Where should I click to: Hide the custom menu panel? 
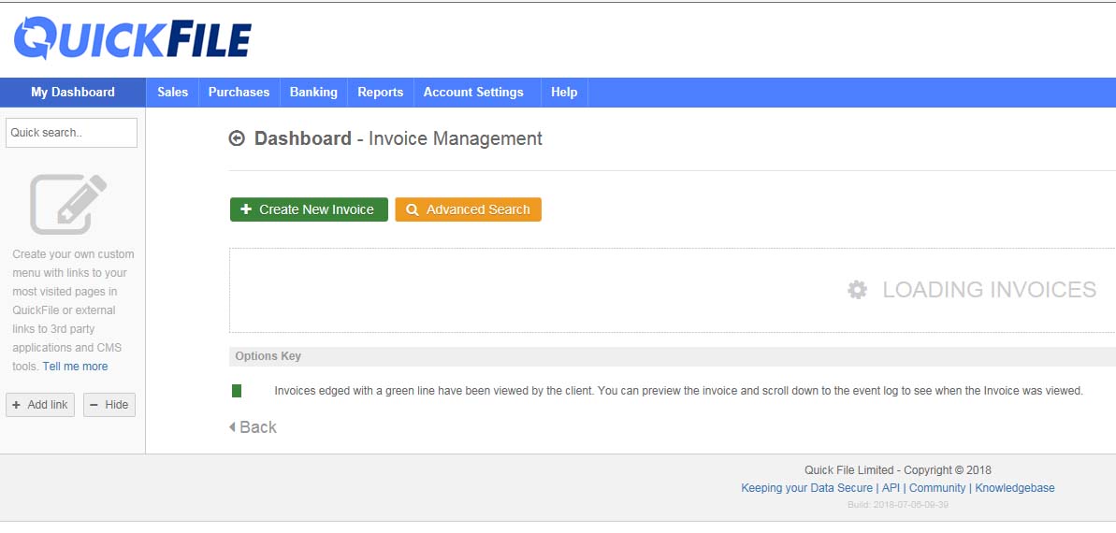coord(109,405)
